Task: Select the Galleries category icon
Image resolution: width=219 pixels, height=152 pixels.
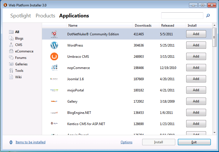Action: [11, 64]
